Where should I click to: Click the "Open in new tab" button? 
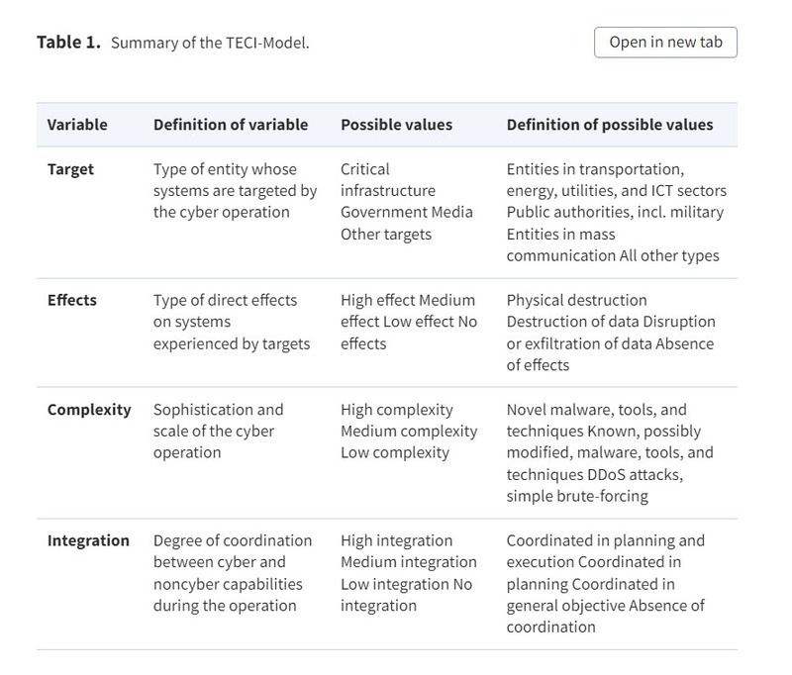tap(665, 43)
